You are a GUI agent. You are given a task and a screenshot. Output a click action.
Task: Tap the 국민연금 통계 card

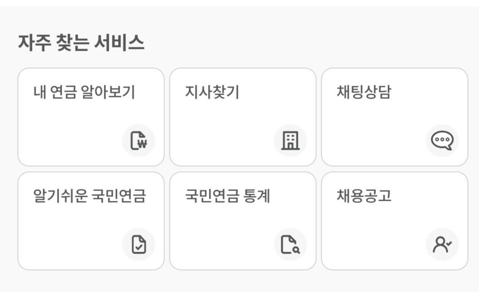pos(243,220)
